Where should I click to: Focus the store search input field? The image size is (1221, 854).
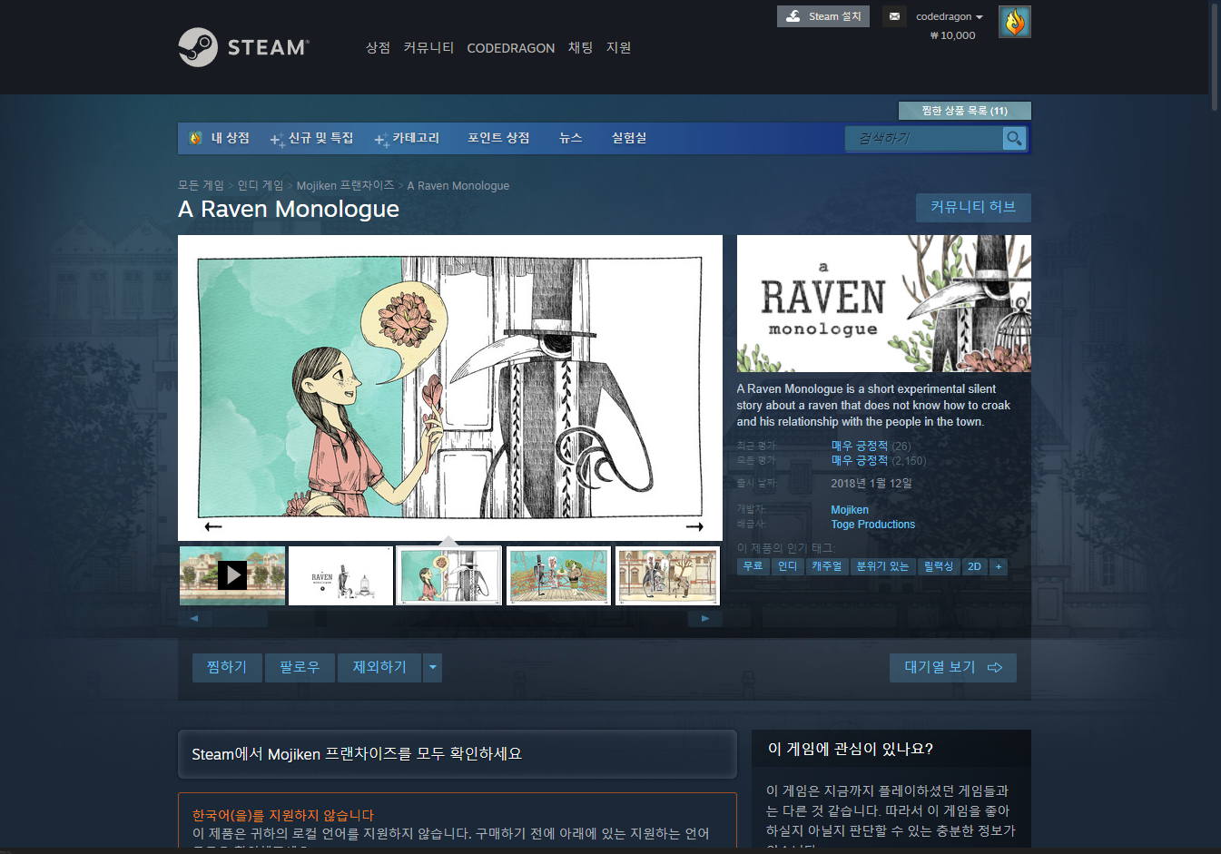point(924,138)
